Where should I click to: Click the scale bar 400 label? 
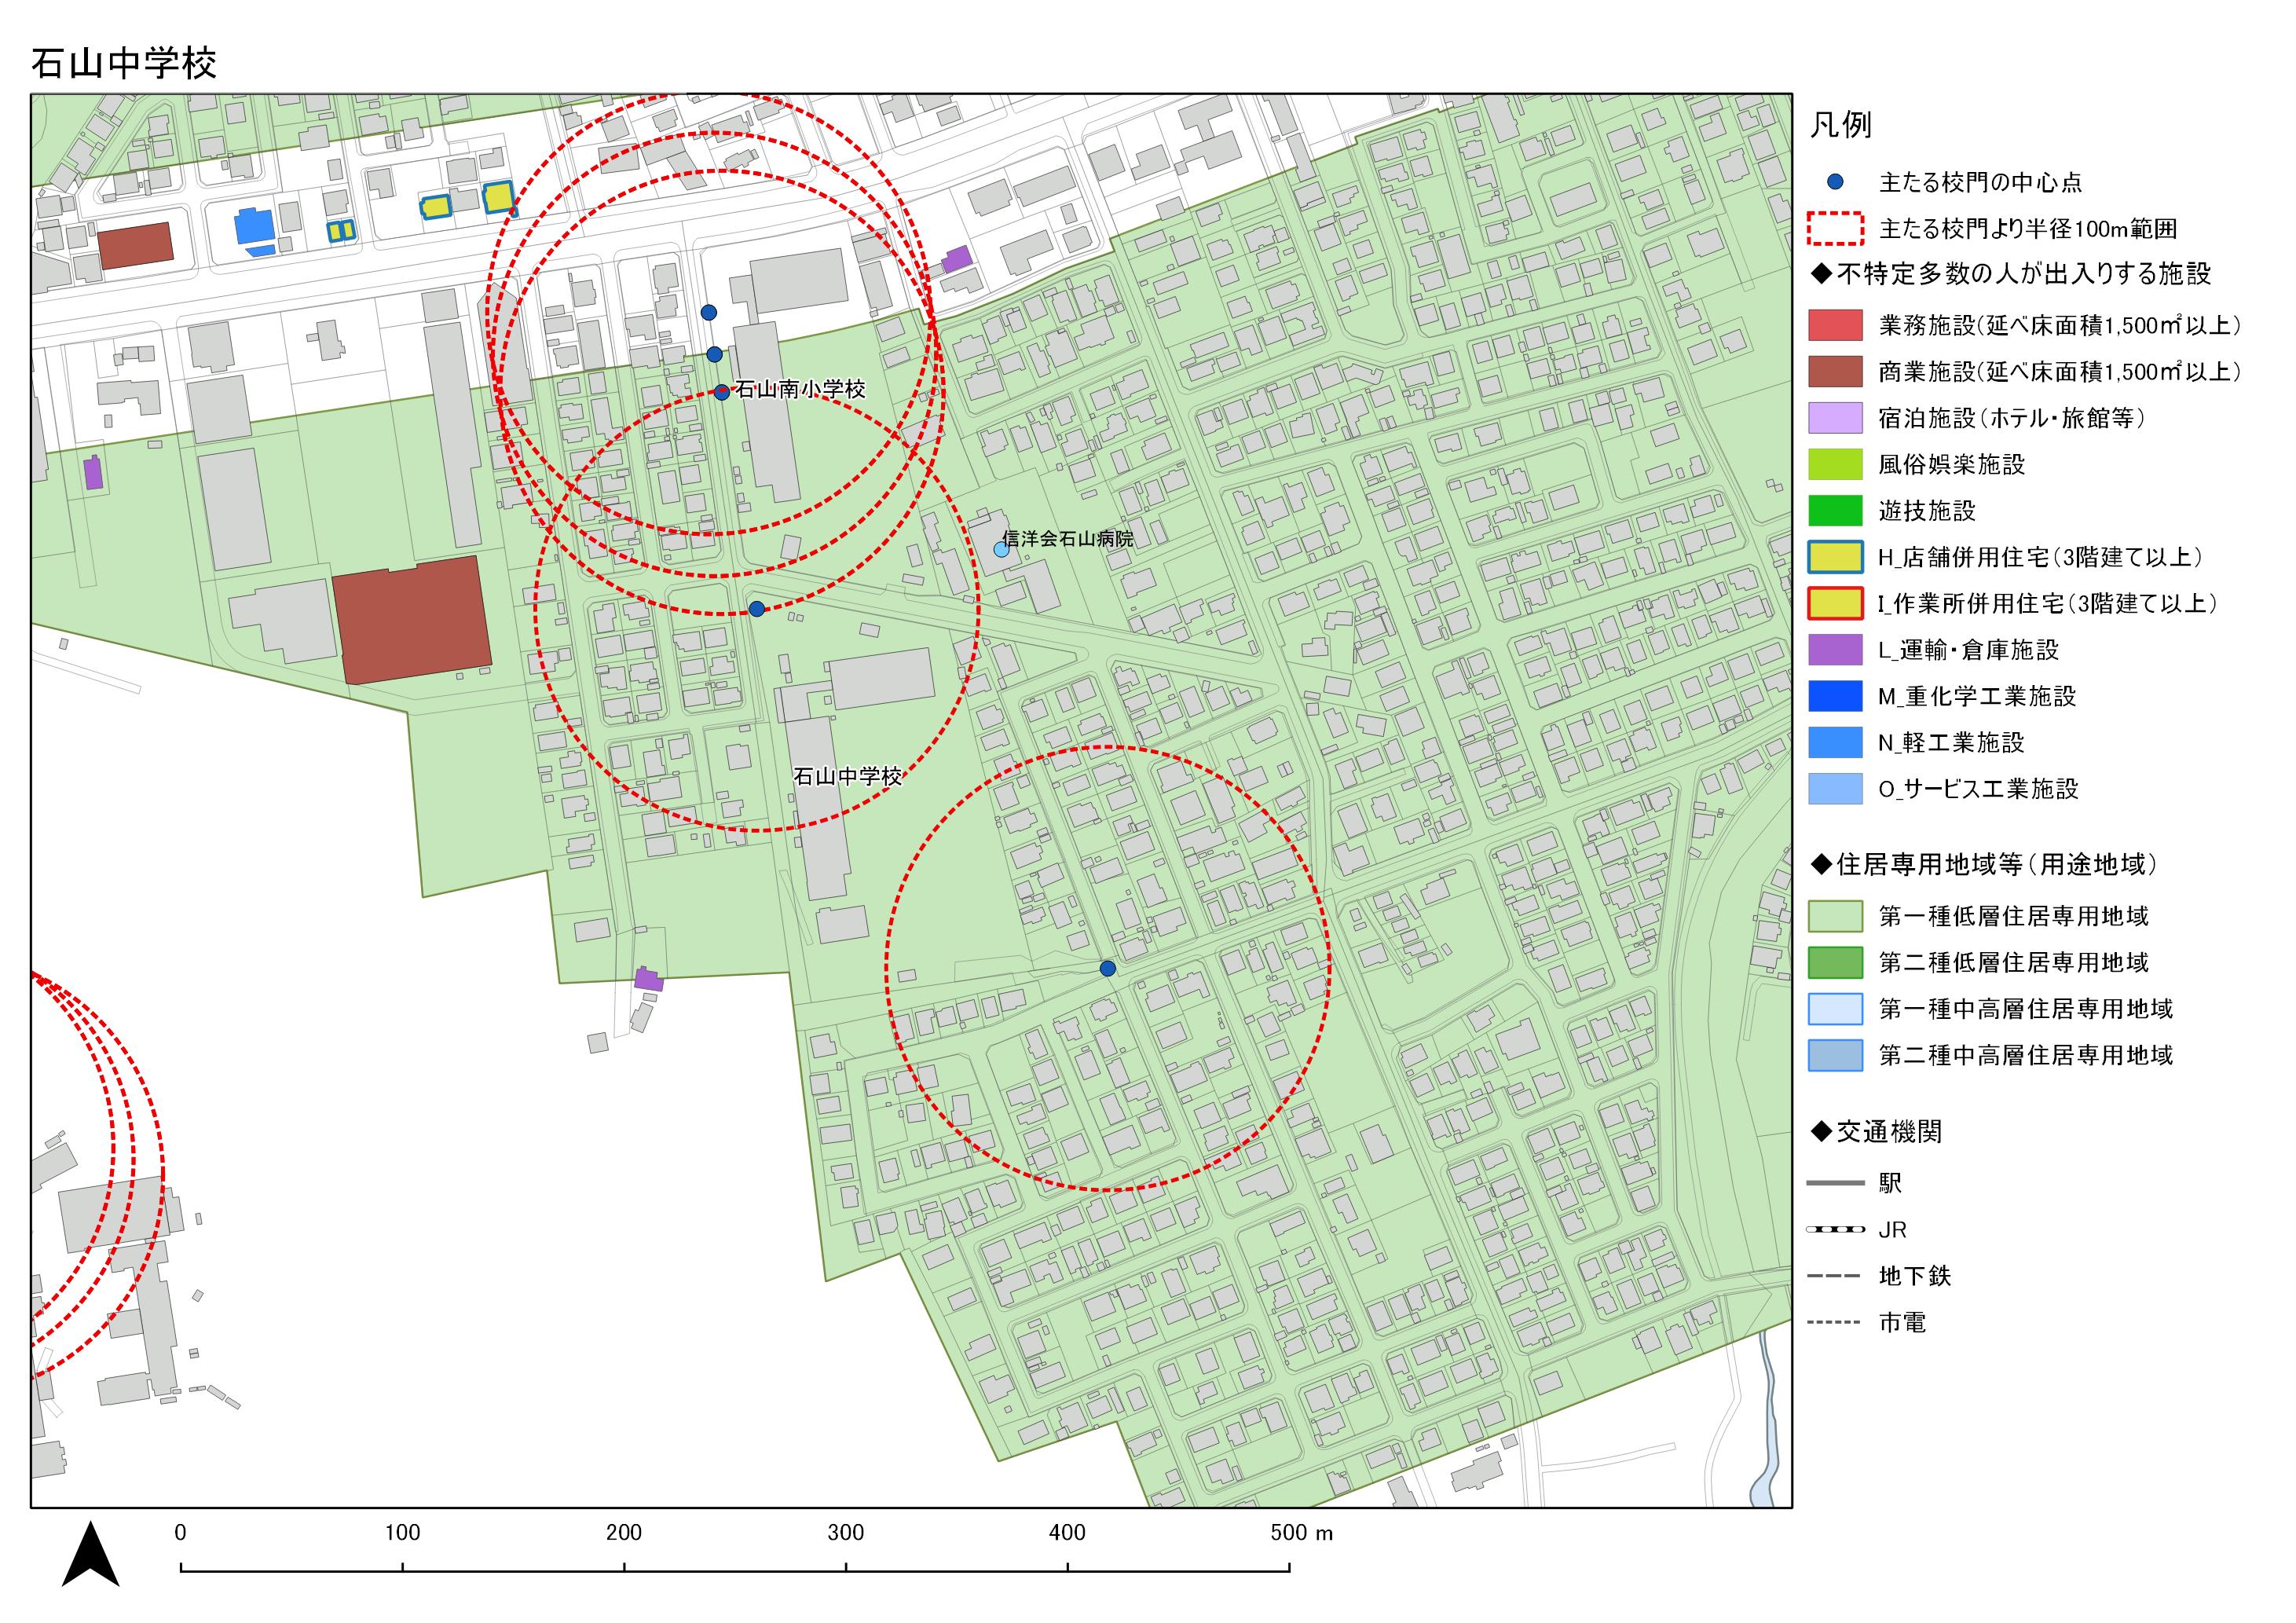1067,1533
